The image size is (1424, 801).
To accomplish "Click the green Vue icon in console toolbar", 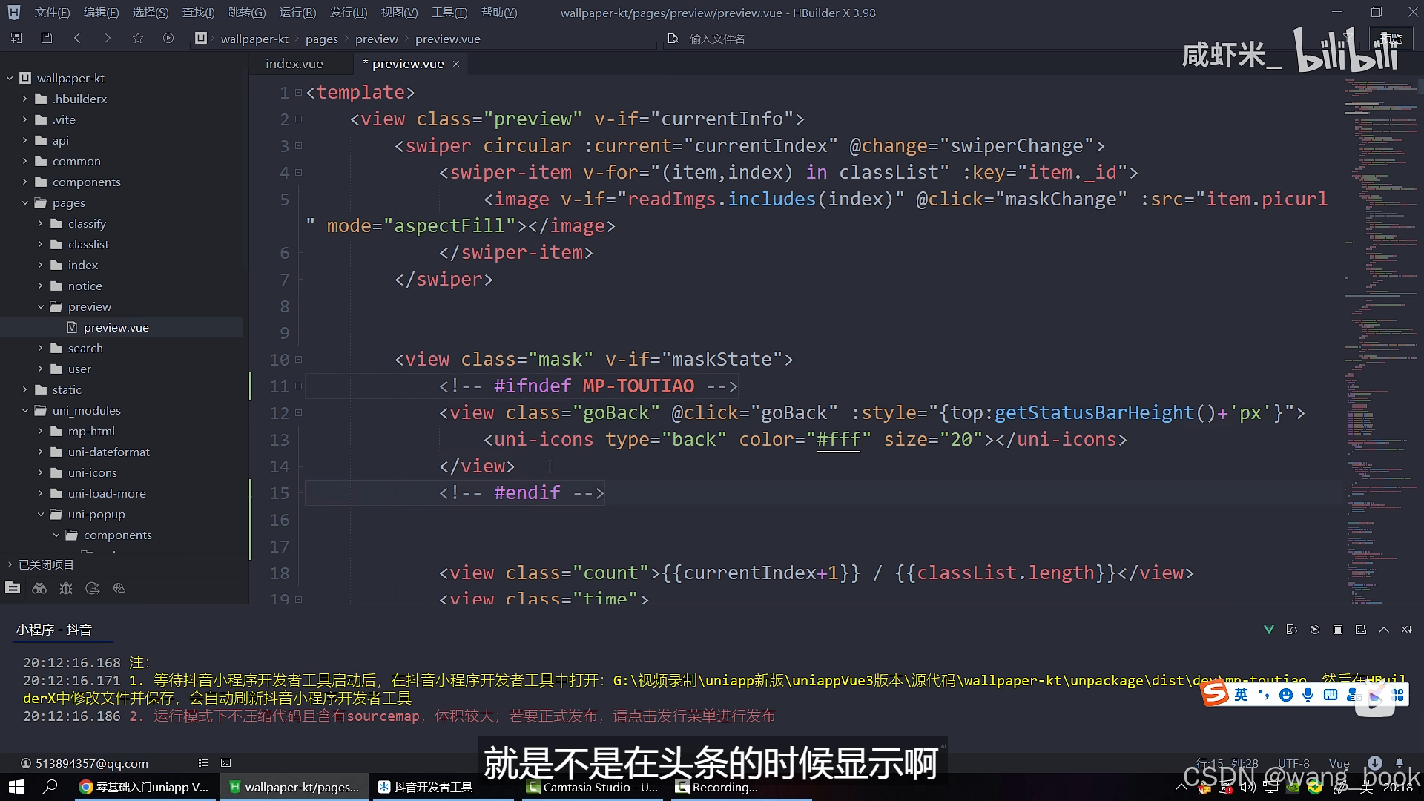I will (x=1269, y=630).
